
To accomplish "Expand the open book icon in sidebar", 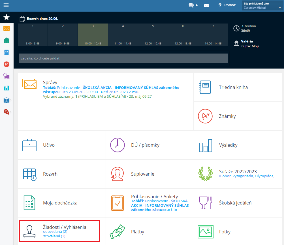I will tap(7, 100).
